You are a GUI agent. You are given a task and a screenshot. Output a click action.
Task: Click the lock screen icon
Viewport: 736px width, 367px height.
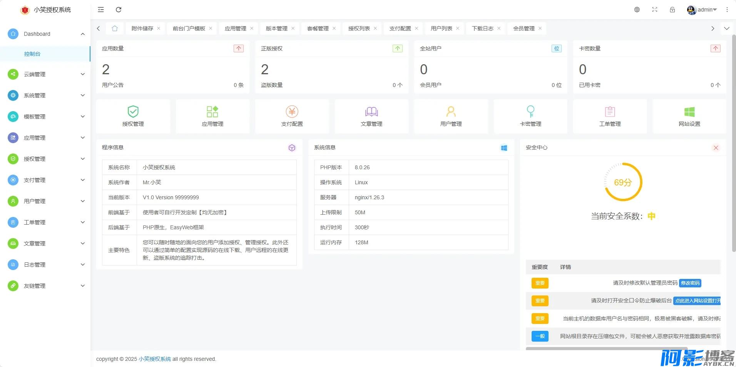pos(672,10)
